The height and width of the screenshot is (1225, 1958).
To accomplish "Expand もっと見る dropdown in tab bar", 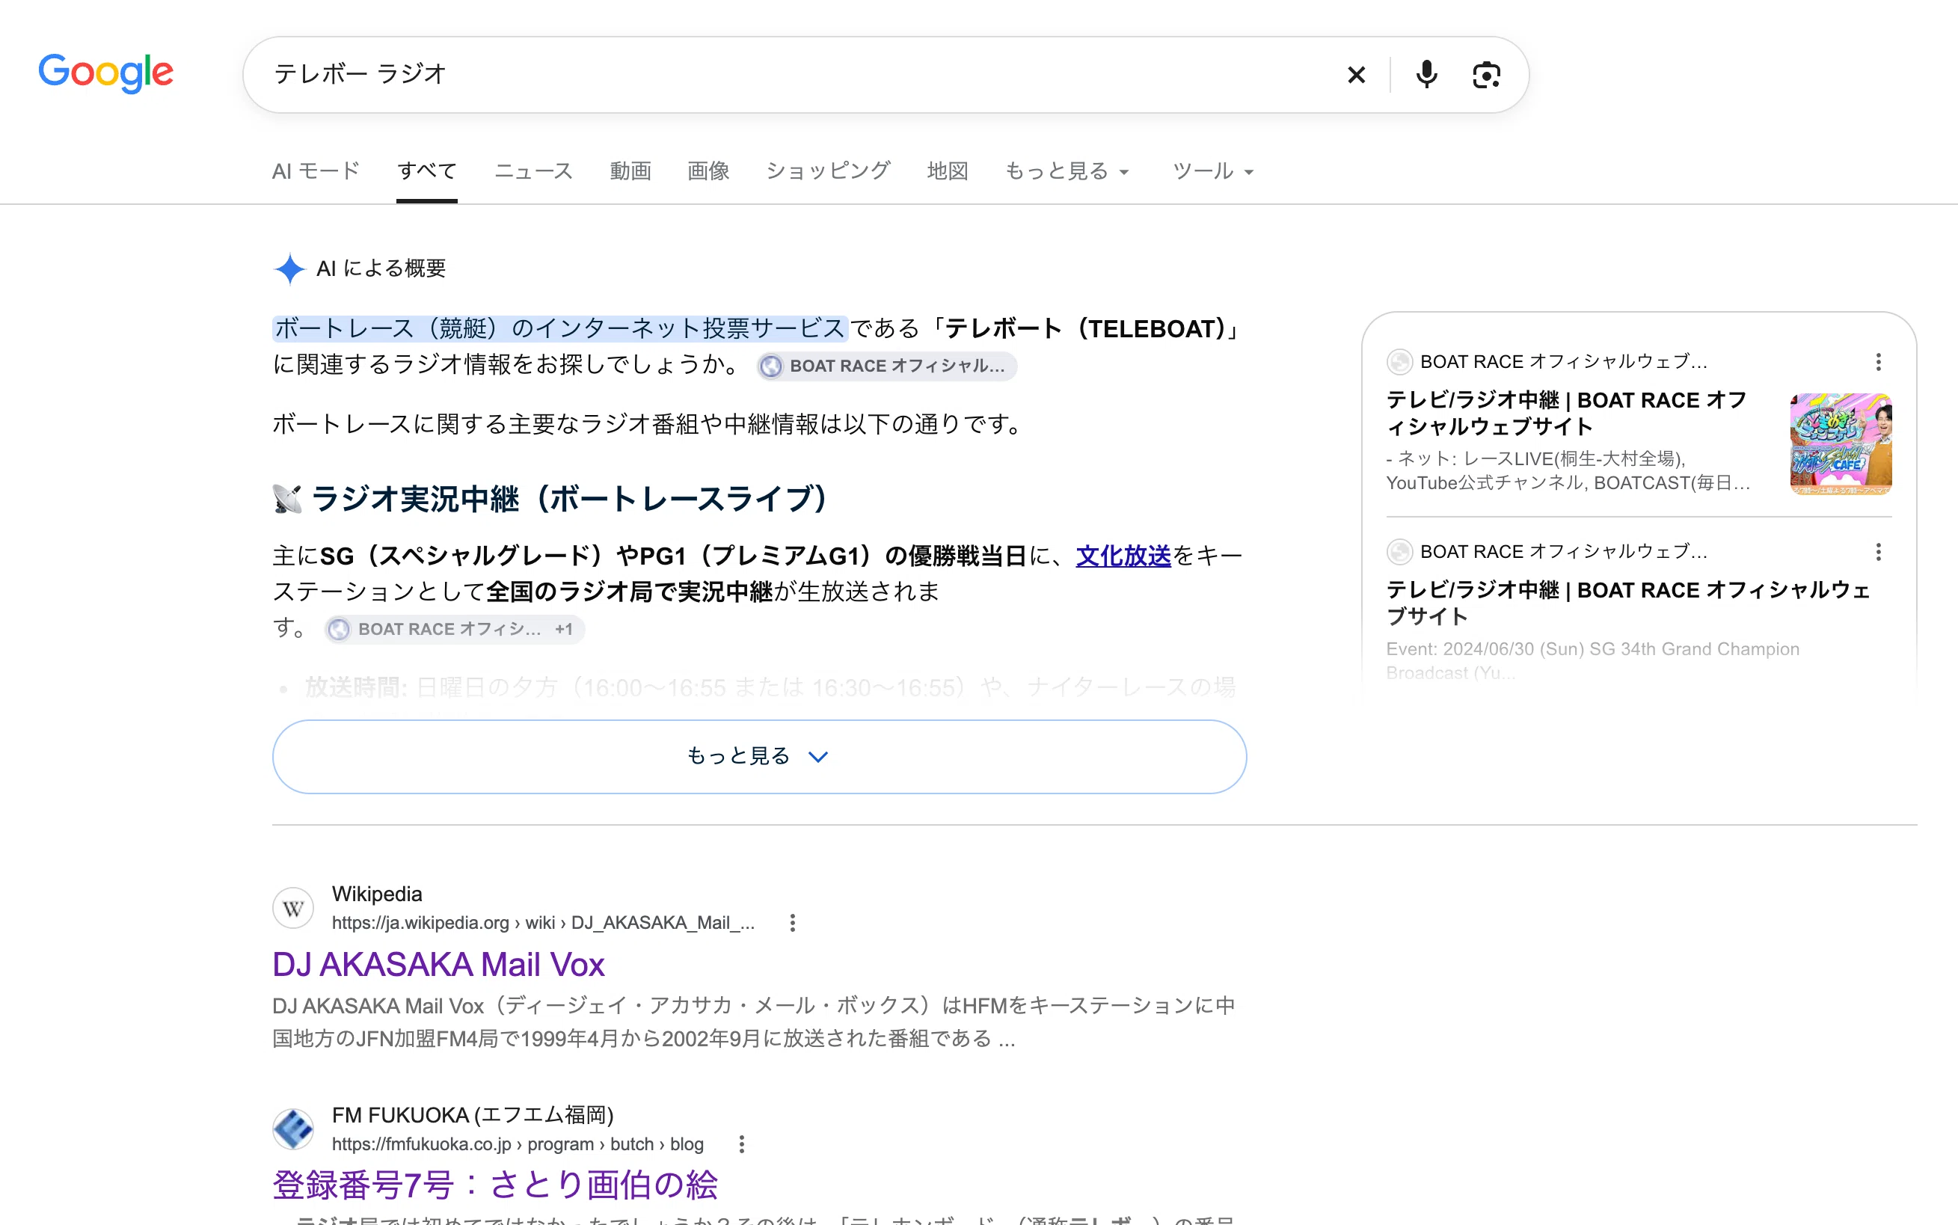I will 1067,172.
